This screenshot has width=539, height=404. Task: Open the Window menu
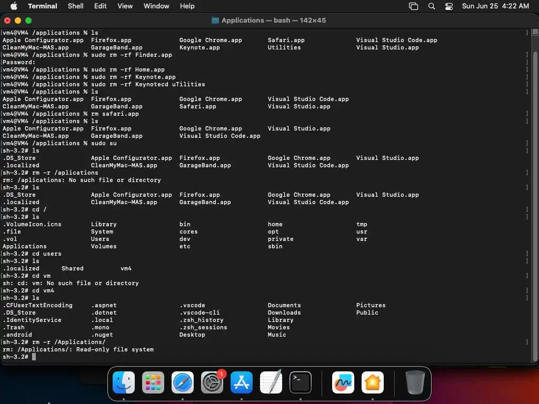(156, 6)
